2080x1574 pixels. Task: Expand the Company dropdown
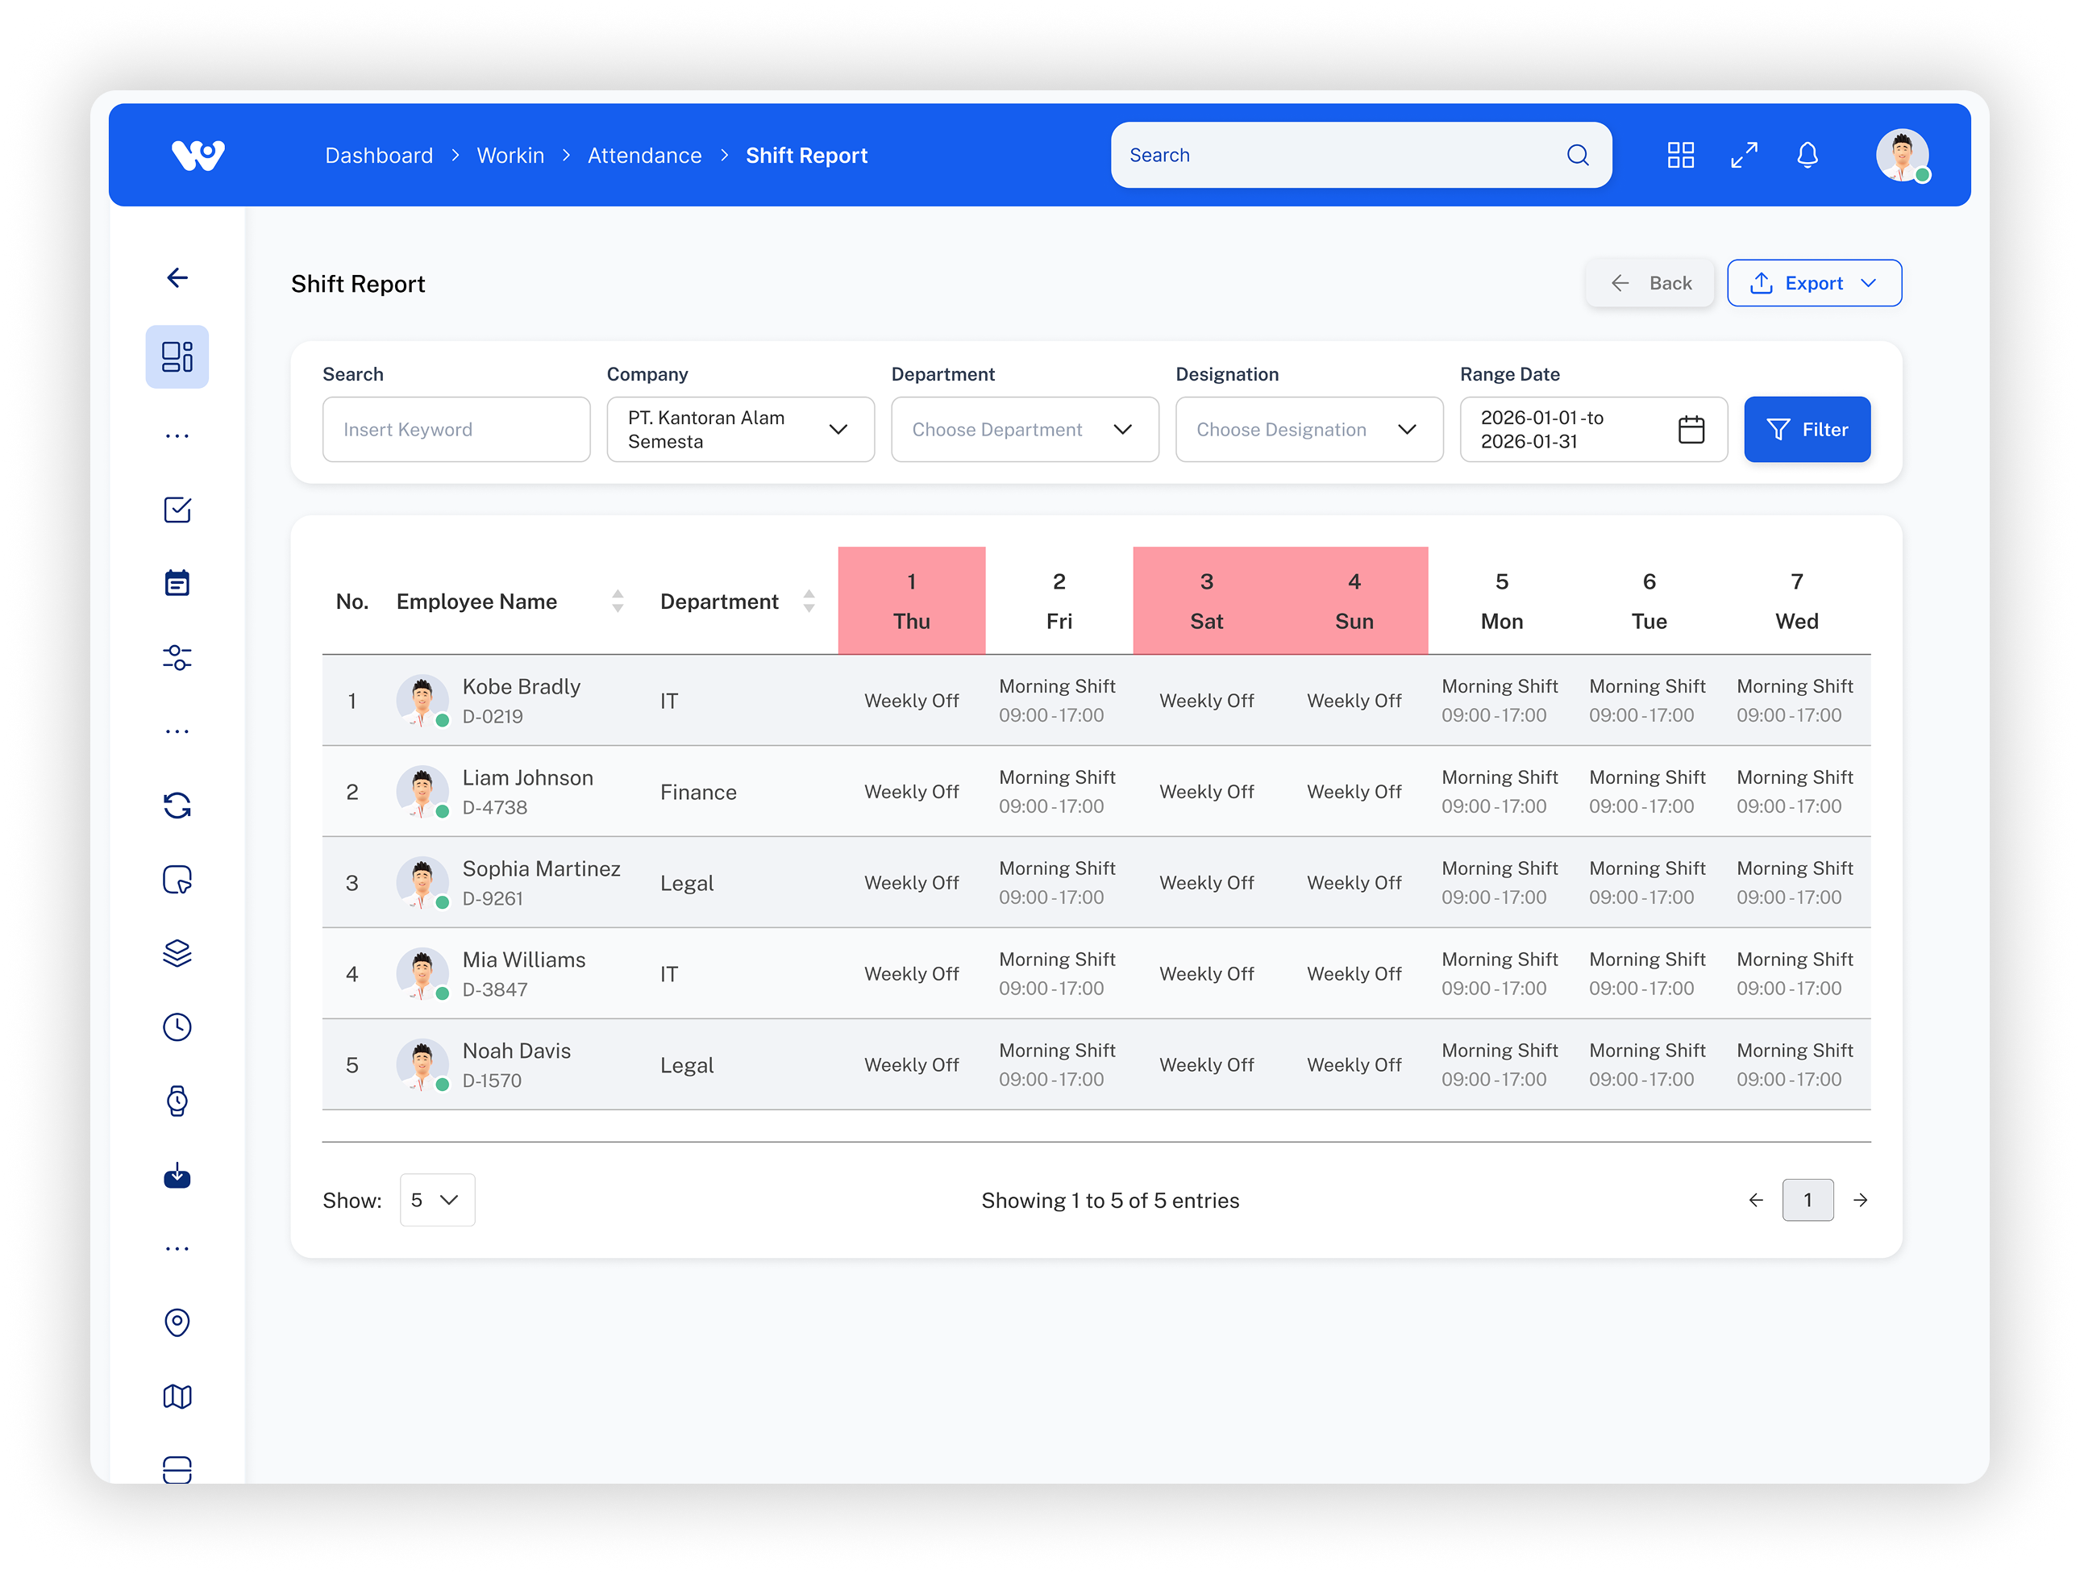point(740,430)
